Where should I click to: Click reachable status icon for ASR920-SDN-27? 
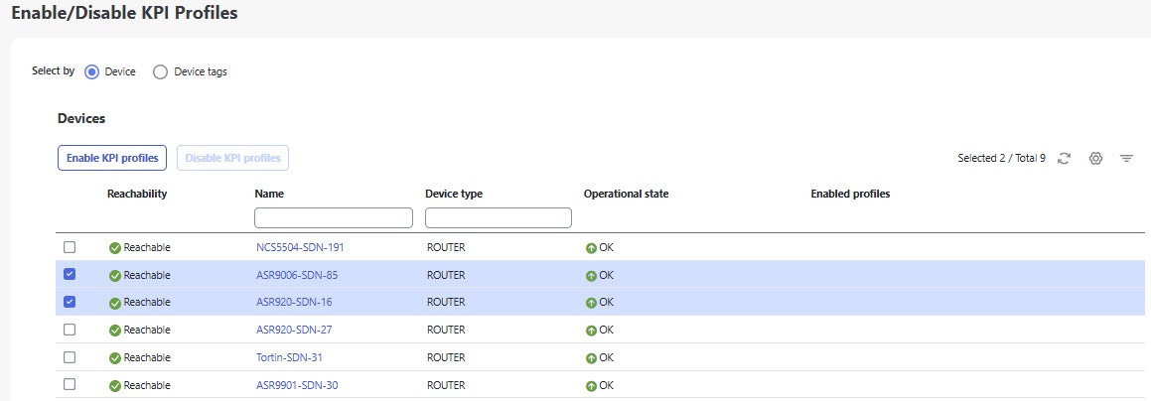[x=114, y=331]
